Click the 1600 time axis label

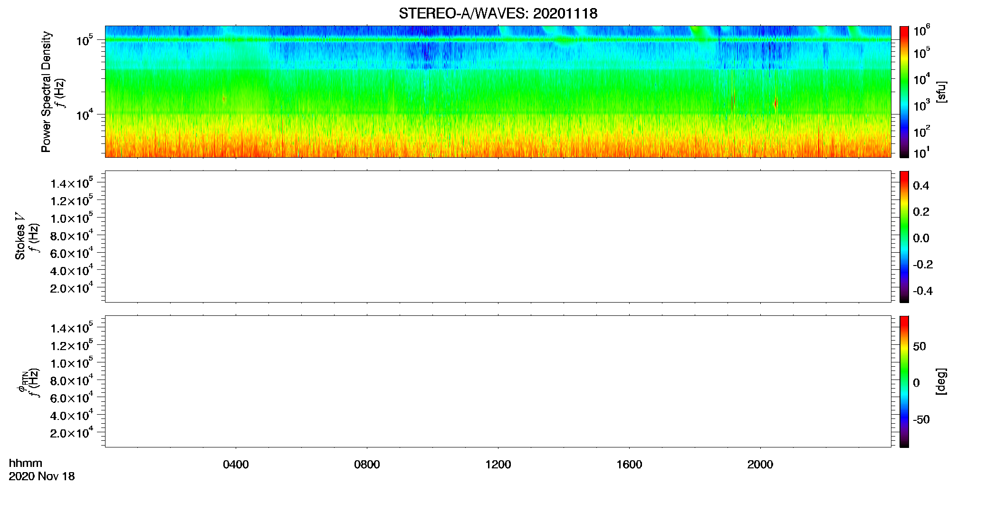click(x=629, y=465)
